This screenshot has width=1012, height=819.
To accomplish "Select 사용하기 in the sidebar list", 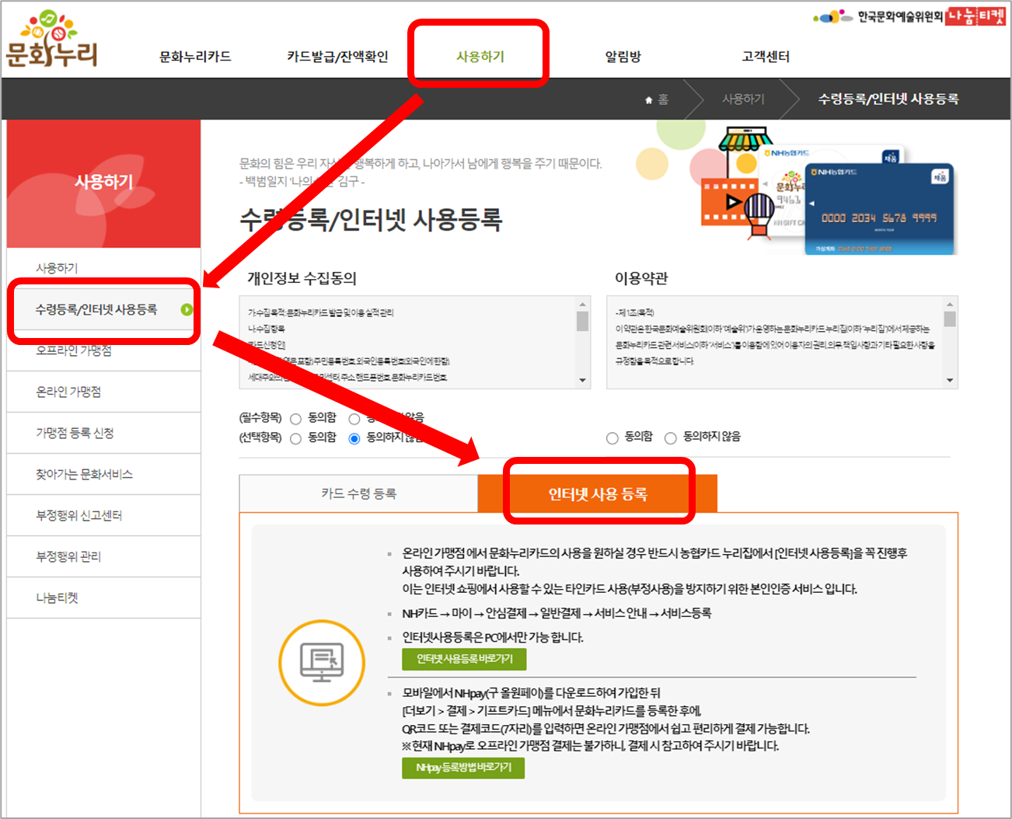I will (103, 268).
